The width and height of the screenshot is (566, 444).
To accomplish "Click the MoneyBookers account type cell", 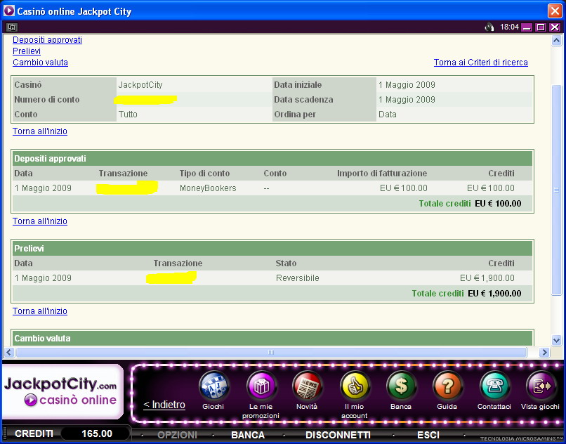I will [208, 188].
